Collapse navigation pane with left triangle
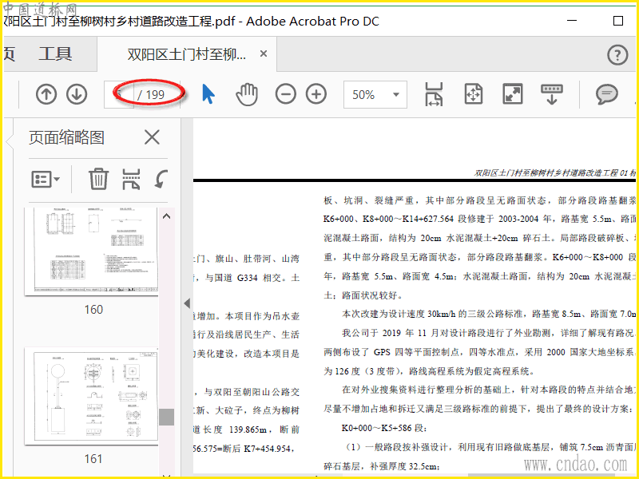639x479 pixels. pyautogui.click(x=187, y=303)
